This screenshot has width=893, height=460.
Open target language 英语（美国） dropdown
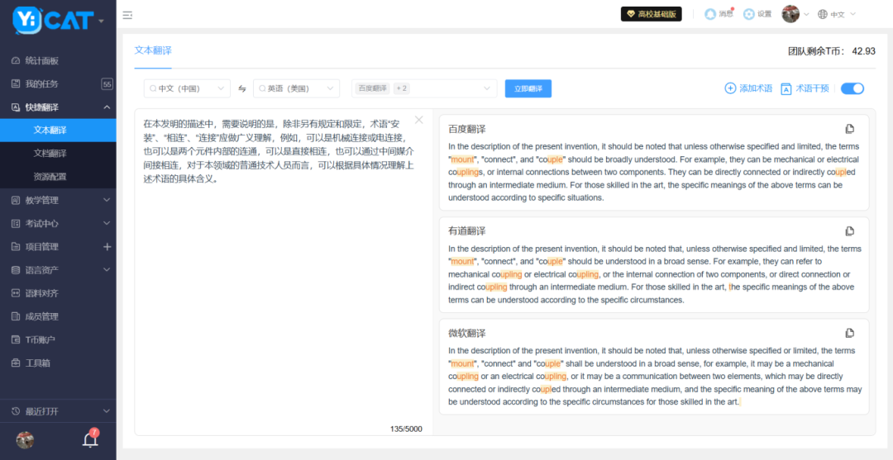(x=297, y=88)
